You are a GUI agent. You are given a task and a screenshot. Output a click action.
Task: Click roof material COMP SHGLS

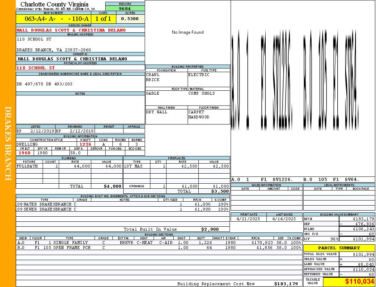pos(202,93)
